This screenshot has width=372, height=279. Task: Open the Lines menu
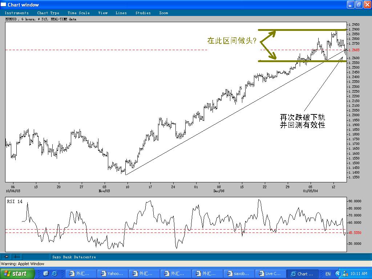click(x=121, y=13)
